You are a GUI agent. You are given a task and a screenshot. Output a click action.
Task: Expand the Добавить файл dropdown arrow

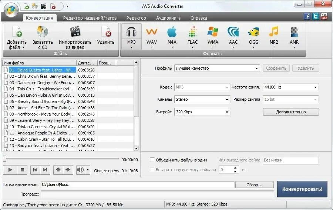[23, 47]
